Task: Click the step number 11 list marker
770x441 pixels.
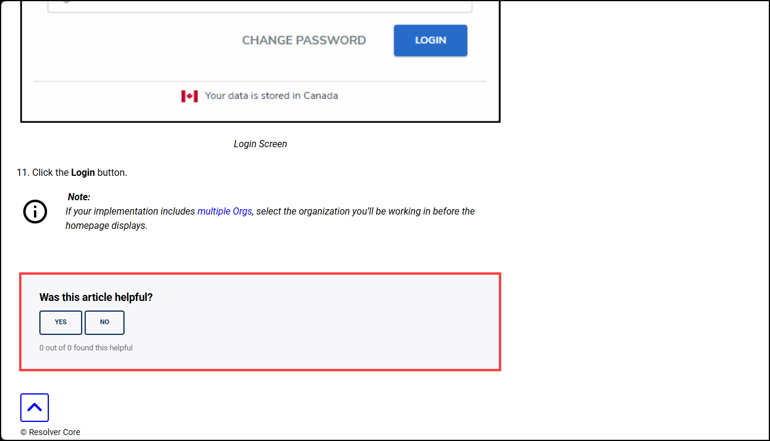Action: (23, 173)
